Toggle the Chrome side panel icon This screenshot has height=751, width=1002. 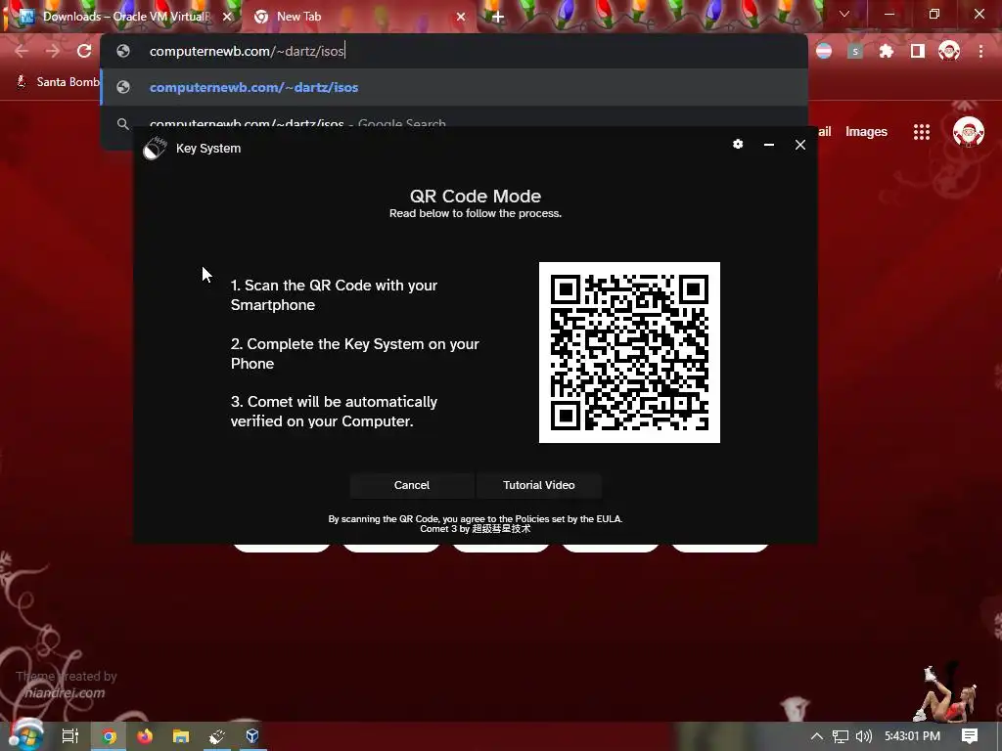click(918, 51)
